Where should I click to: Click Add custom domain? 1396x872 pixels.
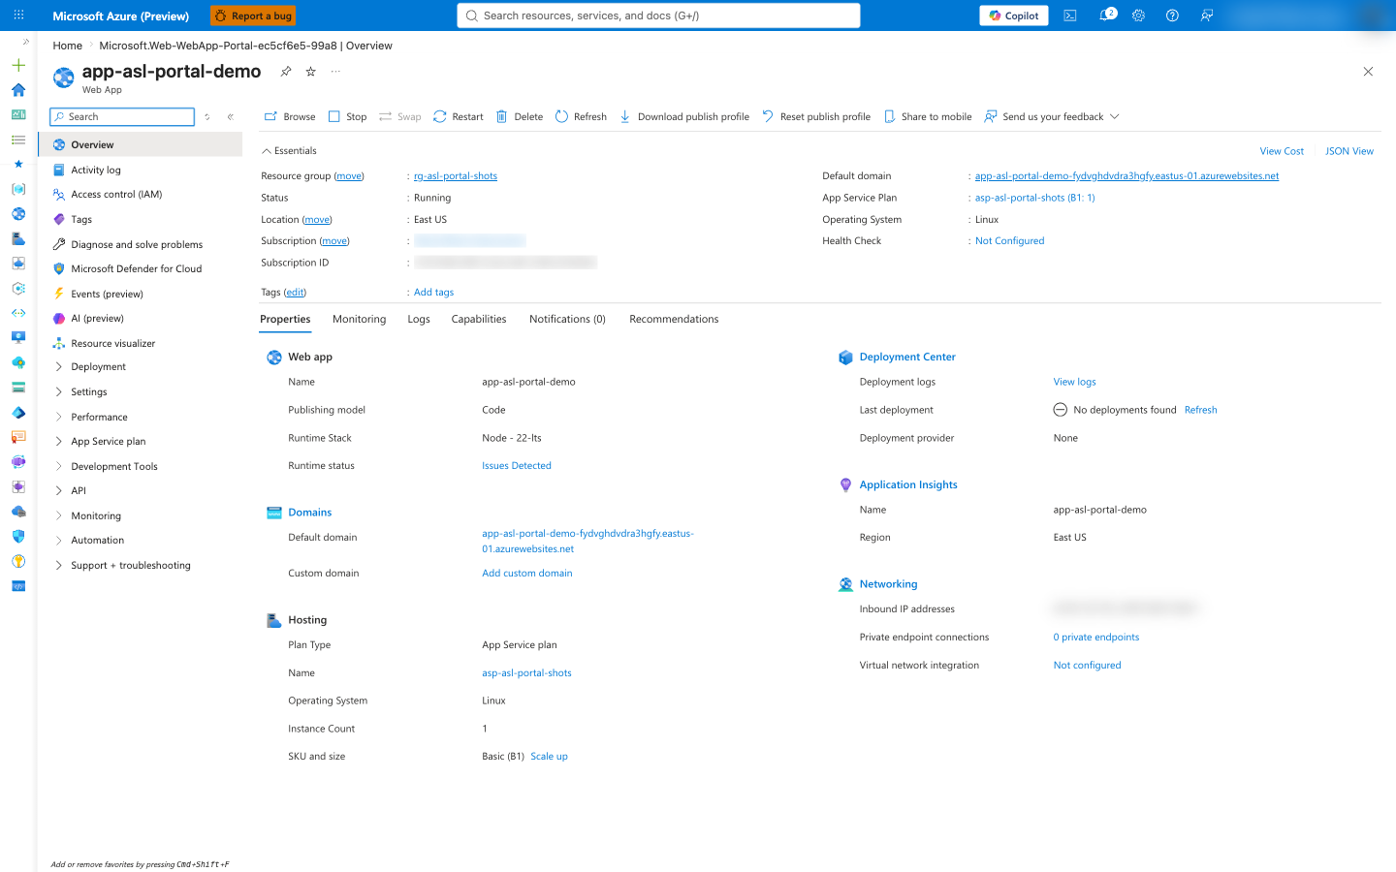click(527, 574)
